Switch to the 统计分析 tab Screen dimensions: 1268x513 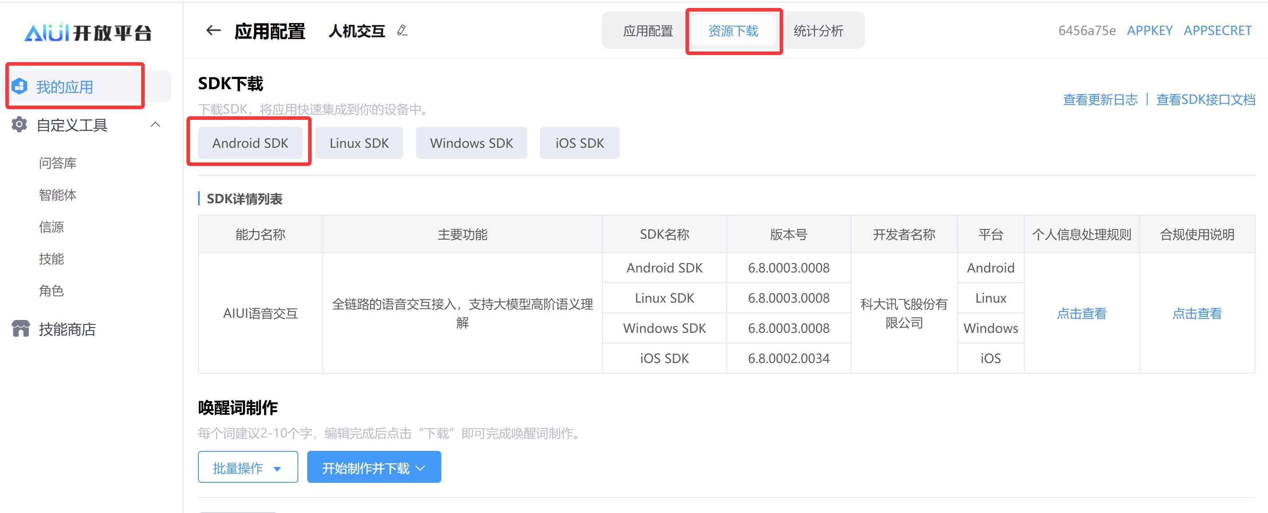point(818,31)
